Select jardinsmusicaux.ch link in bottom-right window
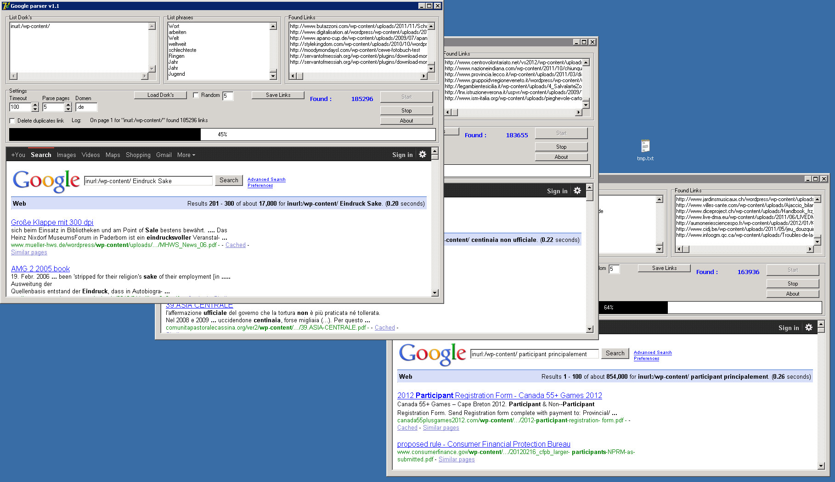This screenshot has height=482, width=835. point(745,199)
